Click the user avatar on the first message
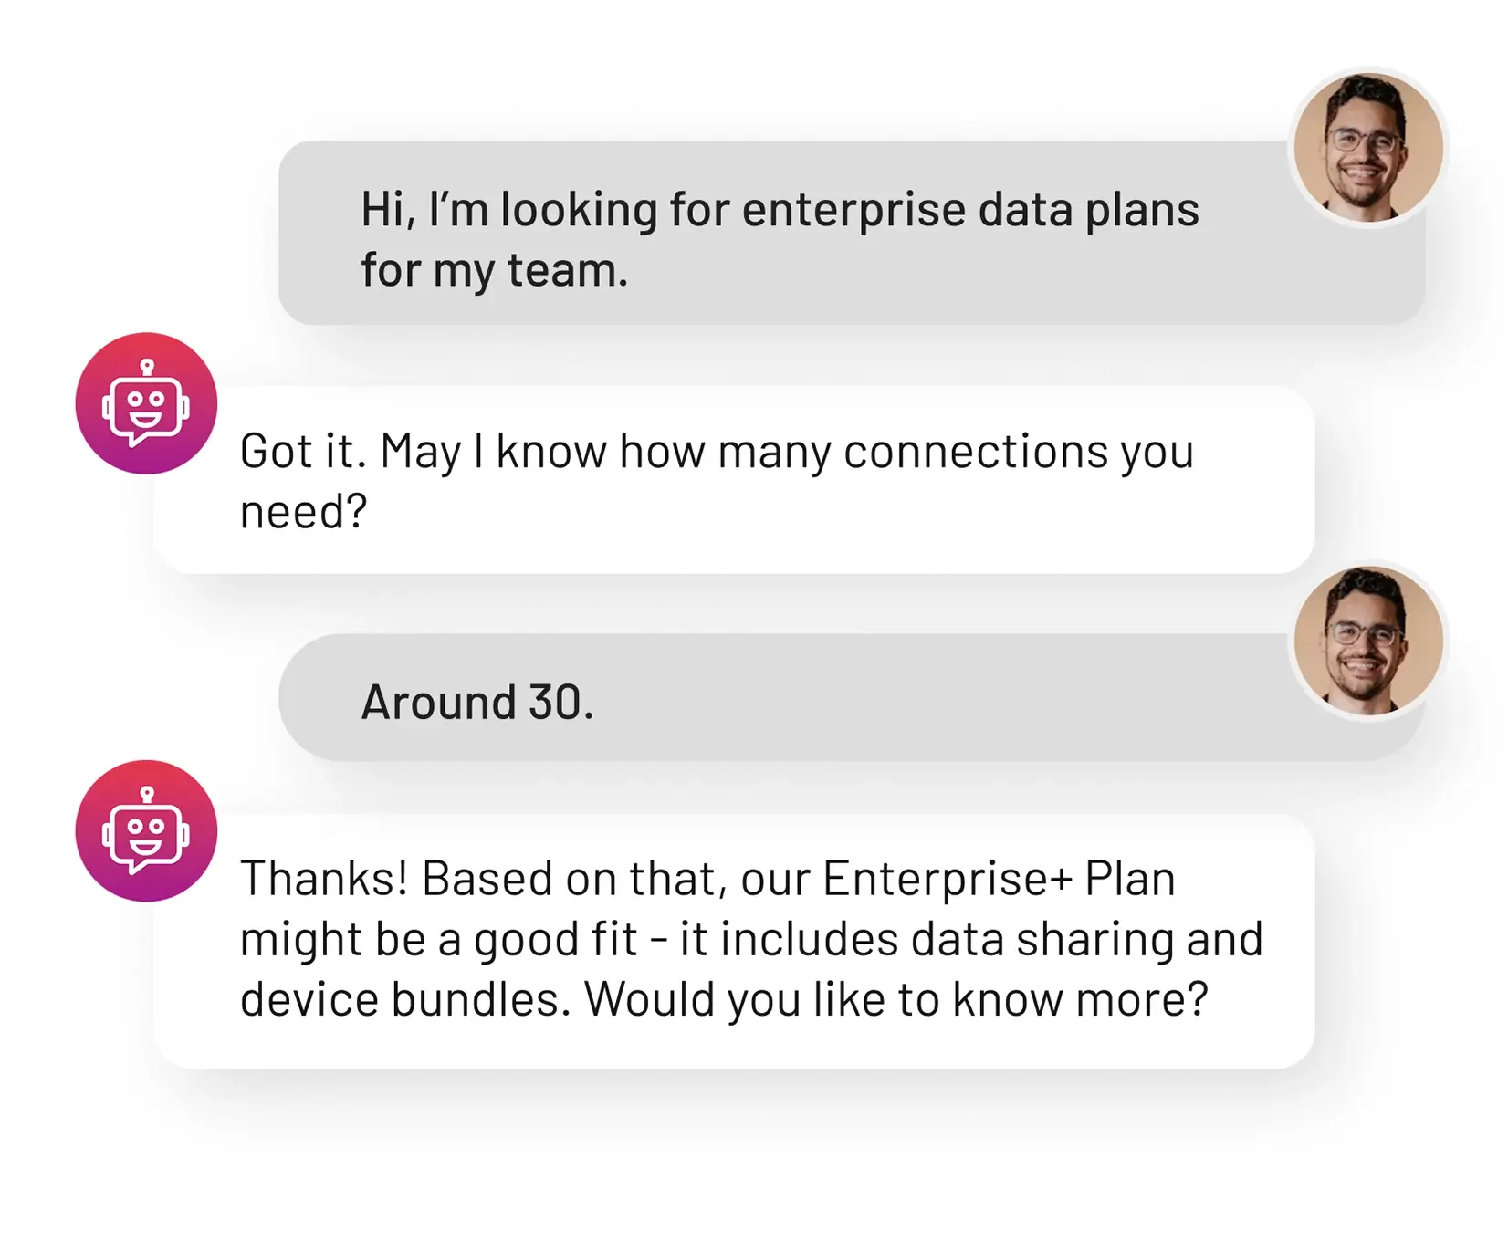 pos(1367,148)
